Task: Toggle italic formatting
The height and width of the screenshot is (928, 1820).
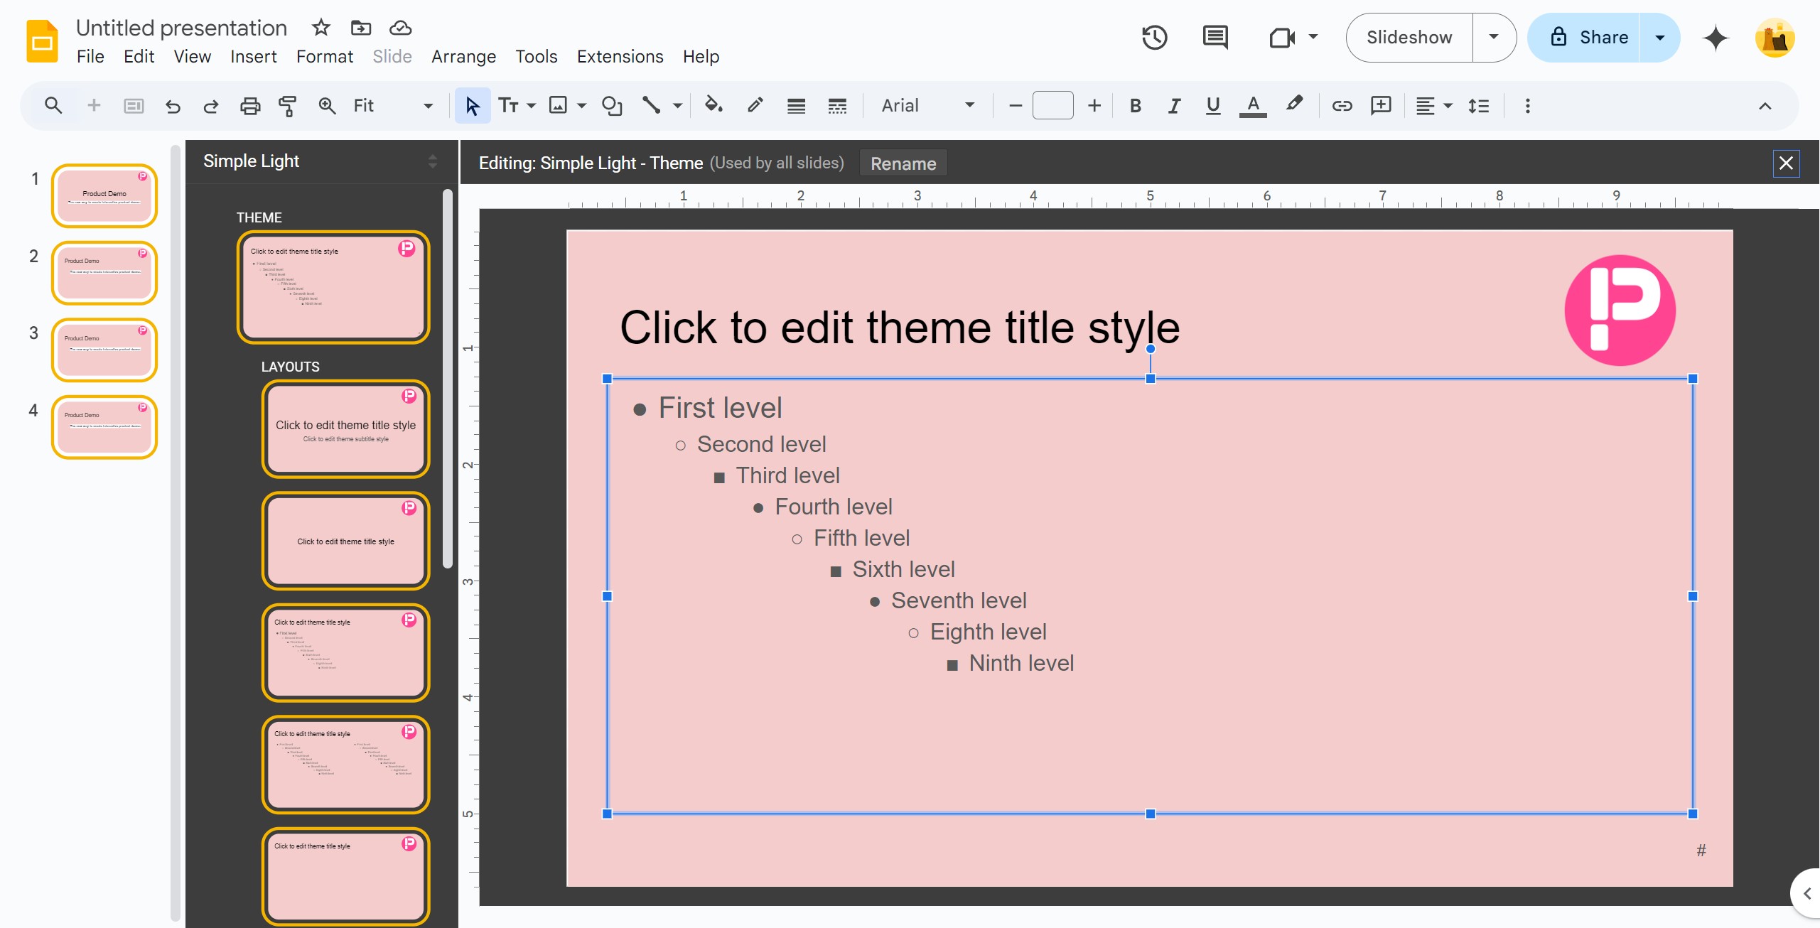Action: pos(1174,106)
